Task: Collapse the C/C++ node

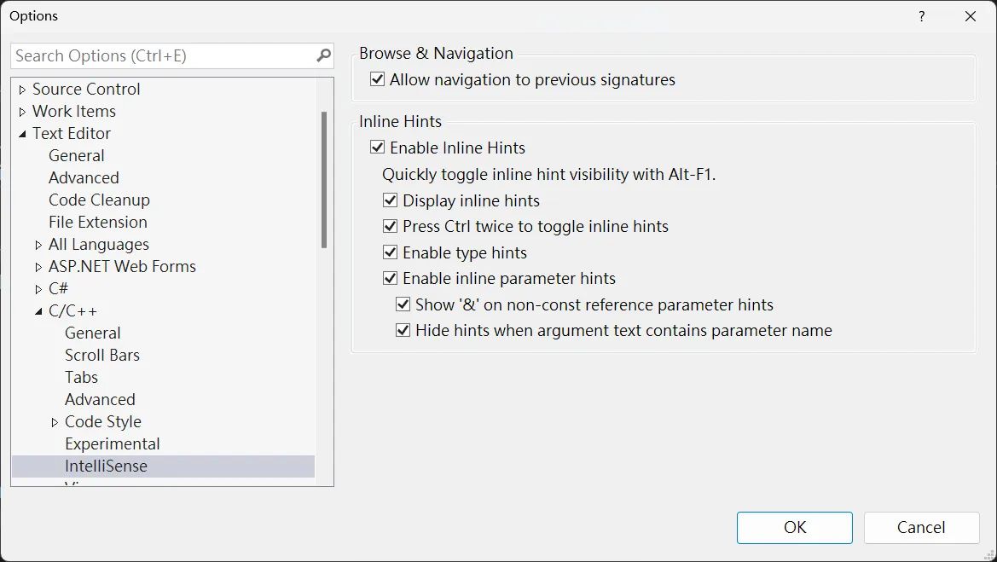Action: point(38,311)
